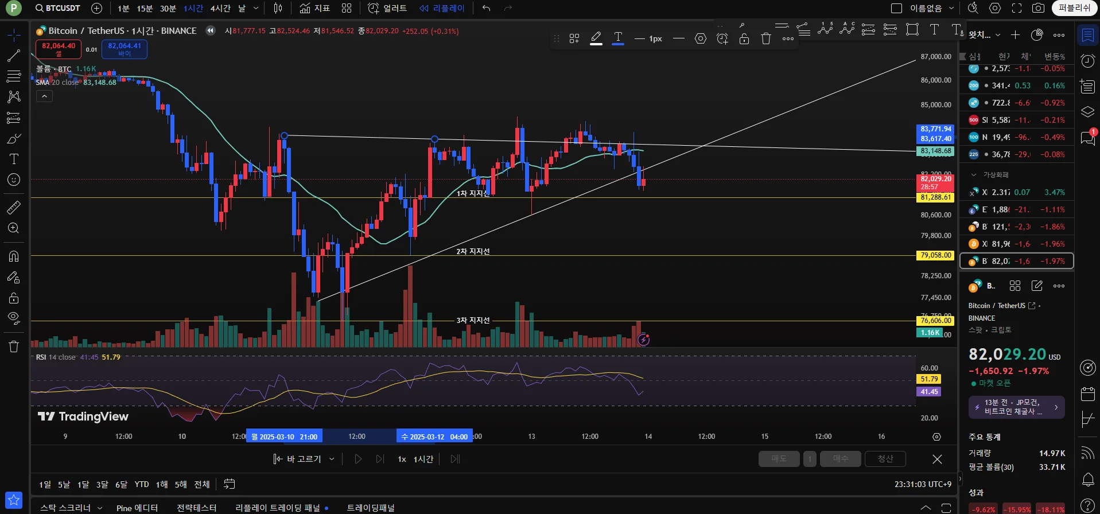
Task: Open the Pine 에디터 tab
Action: (137, 508)
